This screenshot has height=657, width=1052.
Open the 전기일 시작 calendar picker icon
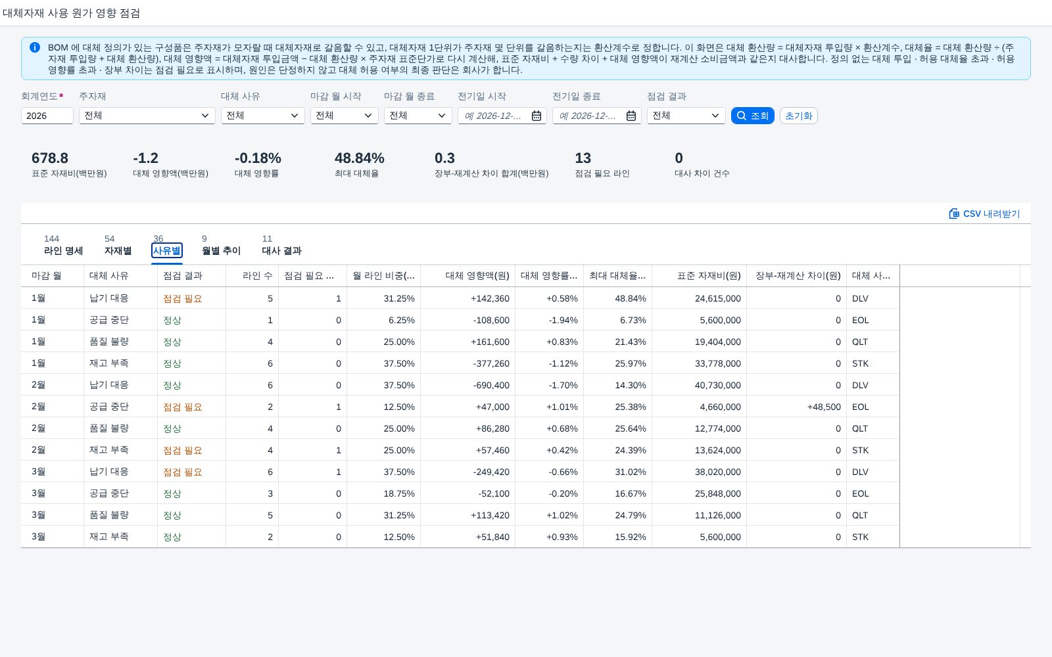(537, 116)
